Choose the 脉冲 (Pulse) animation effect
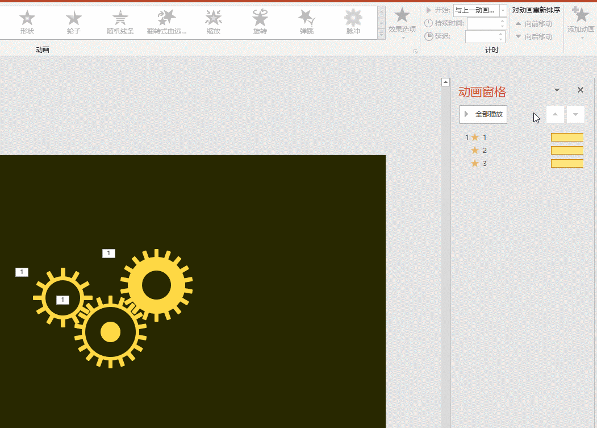The width and height of the screenshot is (597, 428). [353, 22]
